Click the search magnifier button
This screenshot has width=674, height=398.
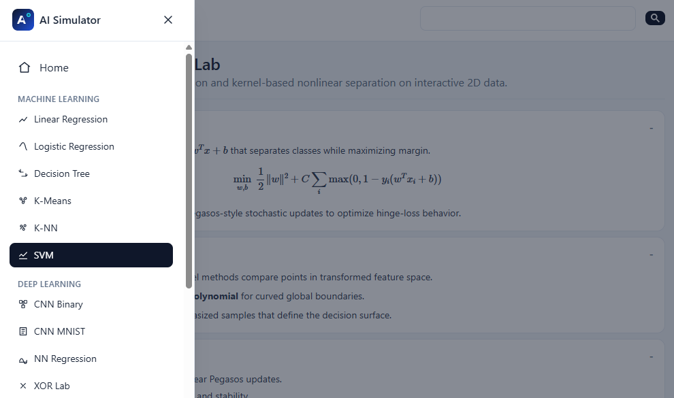click(x=655, y=18)
